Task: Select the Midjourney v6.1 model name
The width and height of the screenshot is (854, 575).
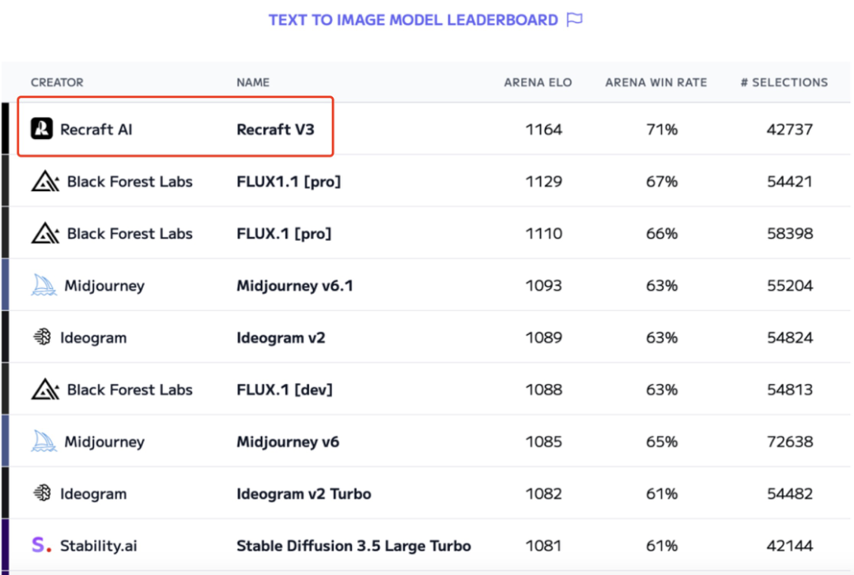Action: 295,286
